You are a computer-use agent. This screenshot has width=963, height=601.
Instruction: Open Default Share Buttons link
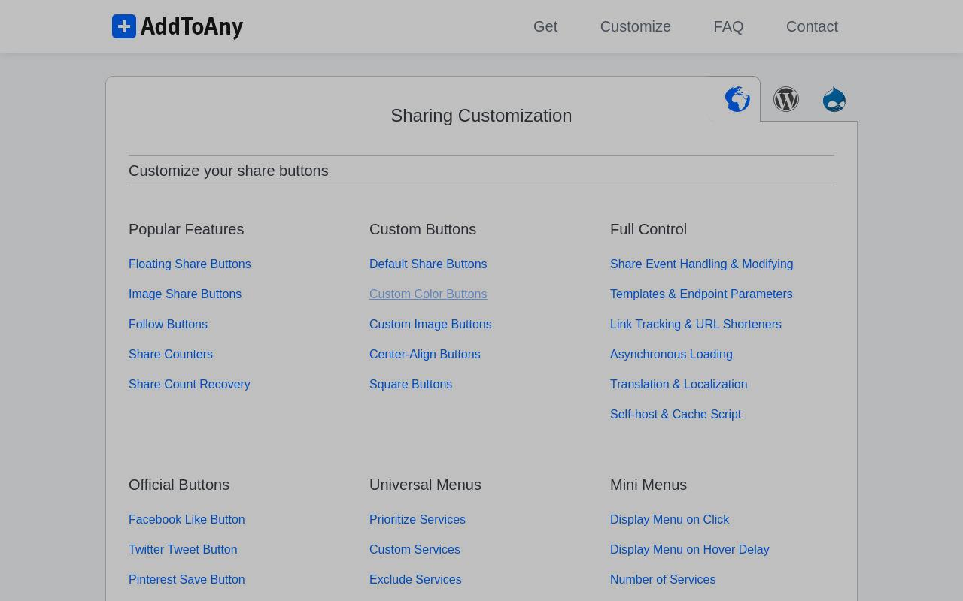(428, 264)
